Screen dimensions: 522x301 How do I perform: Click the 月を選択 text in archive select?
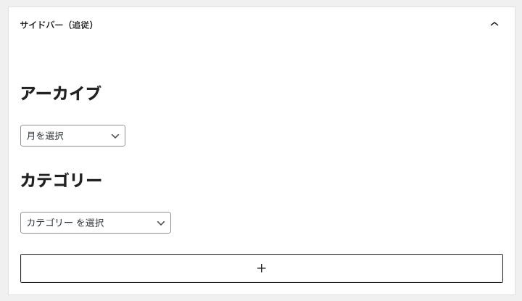coord(46,136)
